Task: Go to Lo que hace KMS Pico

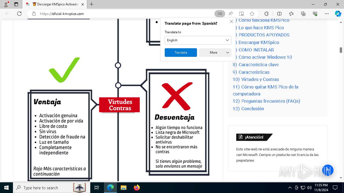Action: point(261,28)
